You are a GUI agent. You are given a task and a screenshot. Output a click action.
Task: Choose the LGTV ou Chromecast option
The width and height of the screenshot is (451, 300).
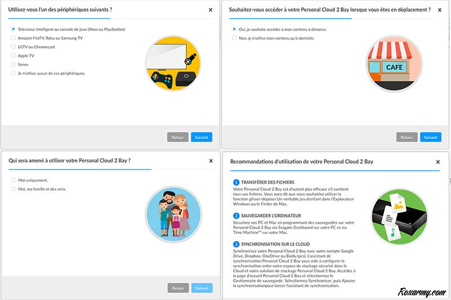coord(14,47)
